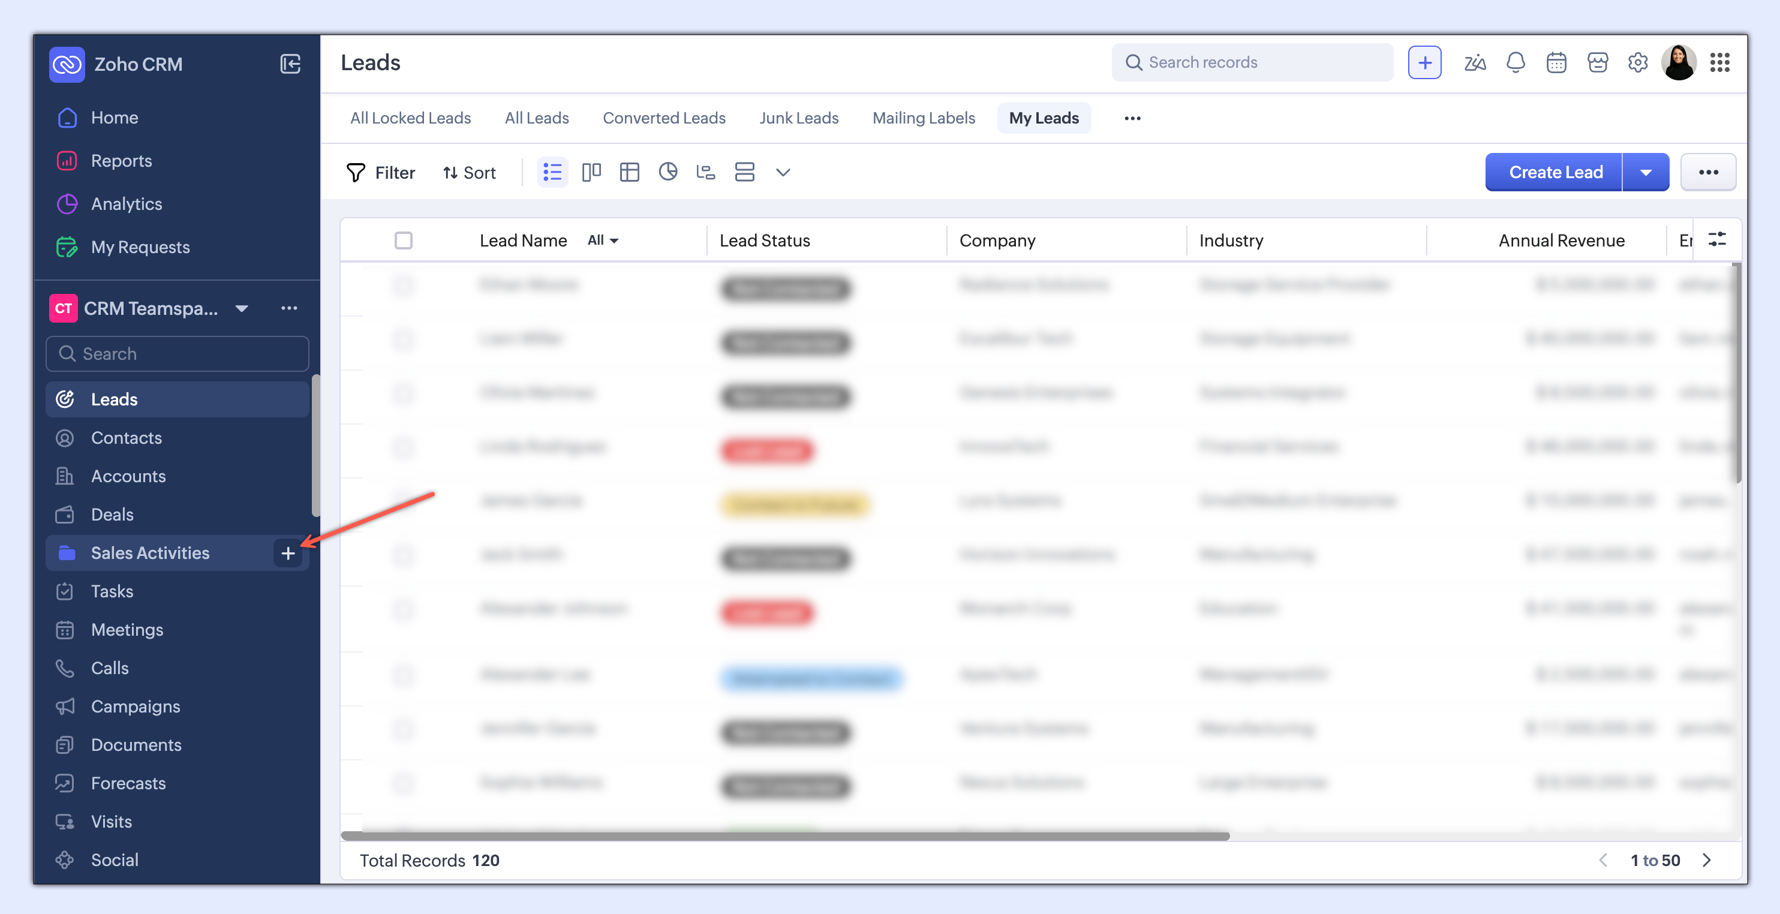Screen dimensions: 1780x914
Task: Open Contacts in the sidebar
Action: point(127,438)
